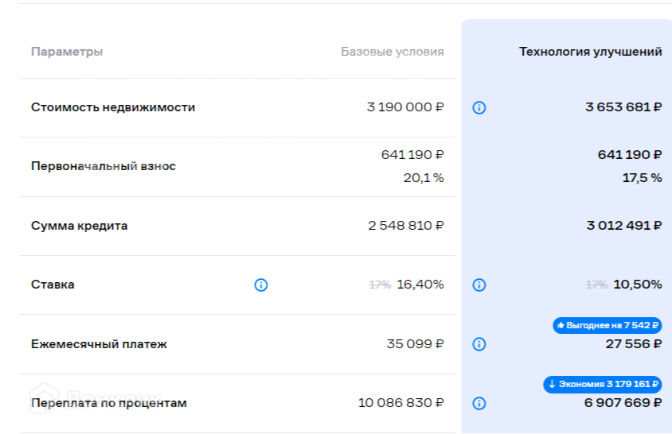Viewport: 672px width, 434px height.
Task: Click the Сумма кредита row label
Action: click(80, 226)
